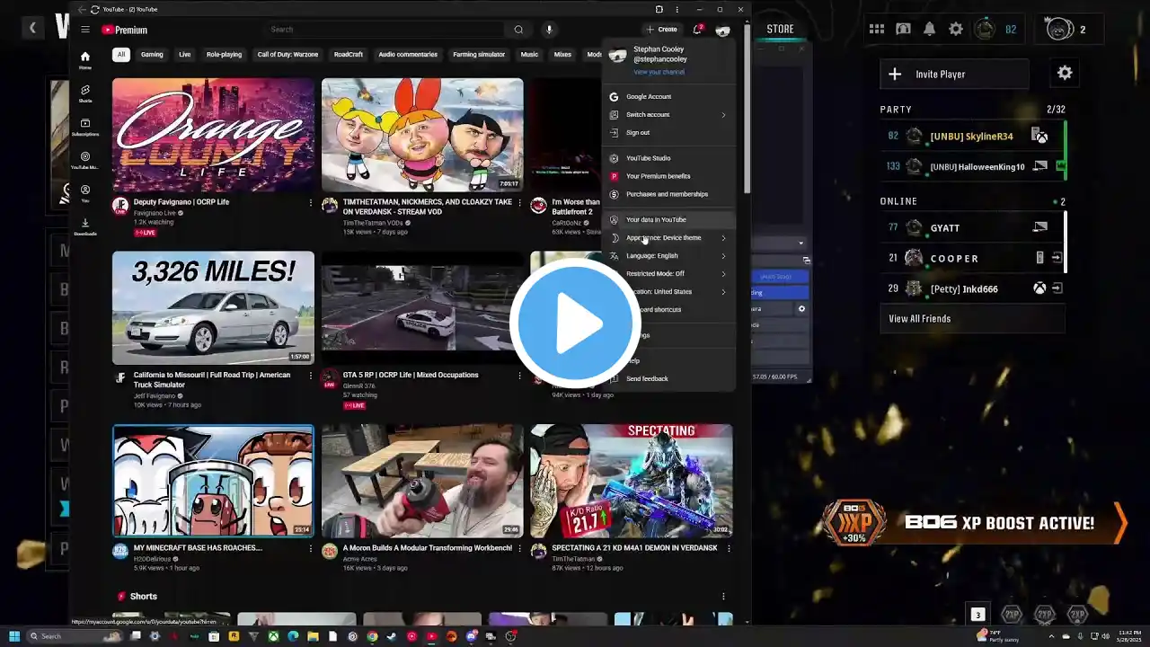Select GYATT in the online friends list
This screenshot has width=1150, height=647.
[x=970, y=227]
